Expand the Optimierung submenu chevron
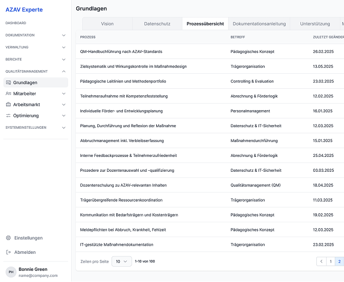This screenshot has height=282, width=344. pos(64,115)
